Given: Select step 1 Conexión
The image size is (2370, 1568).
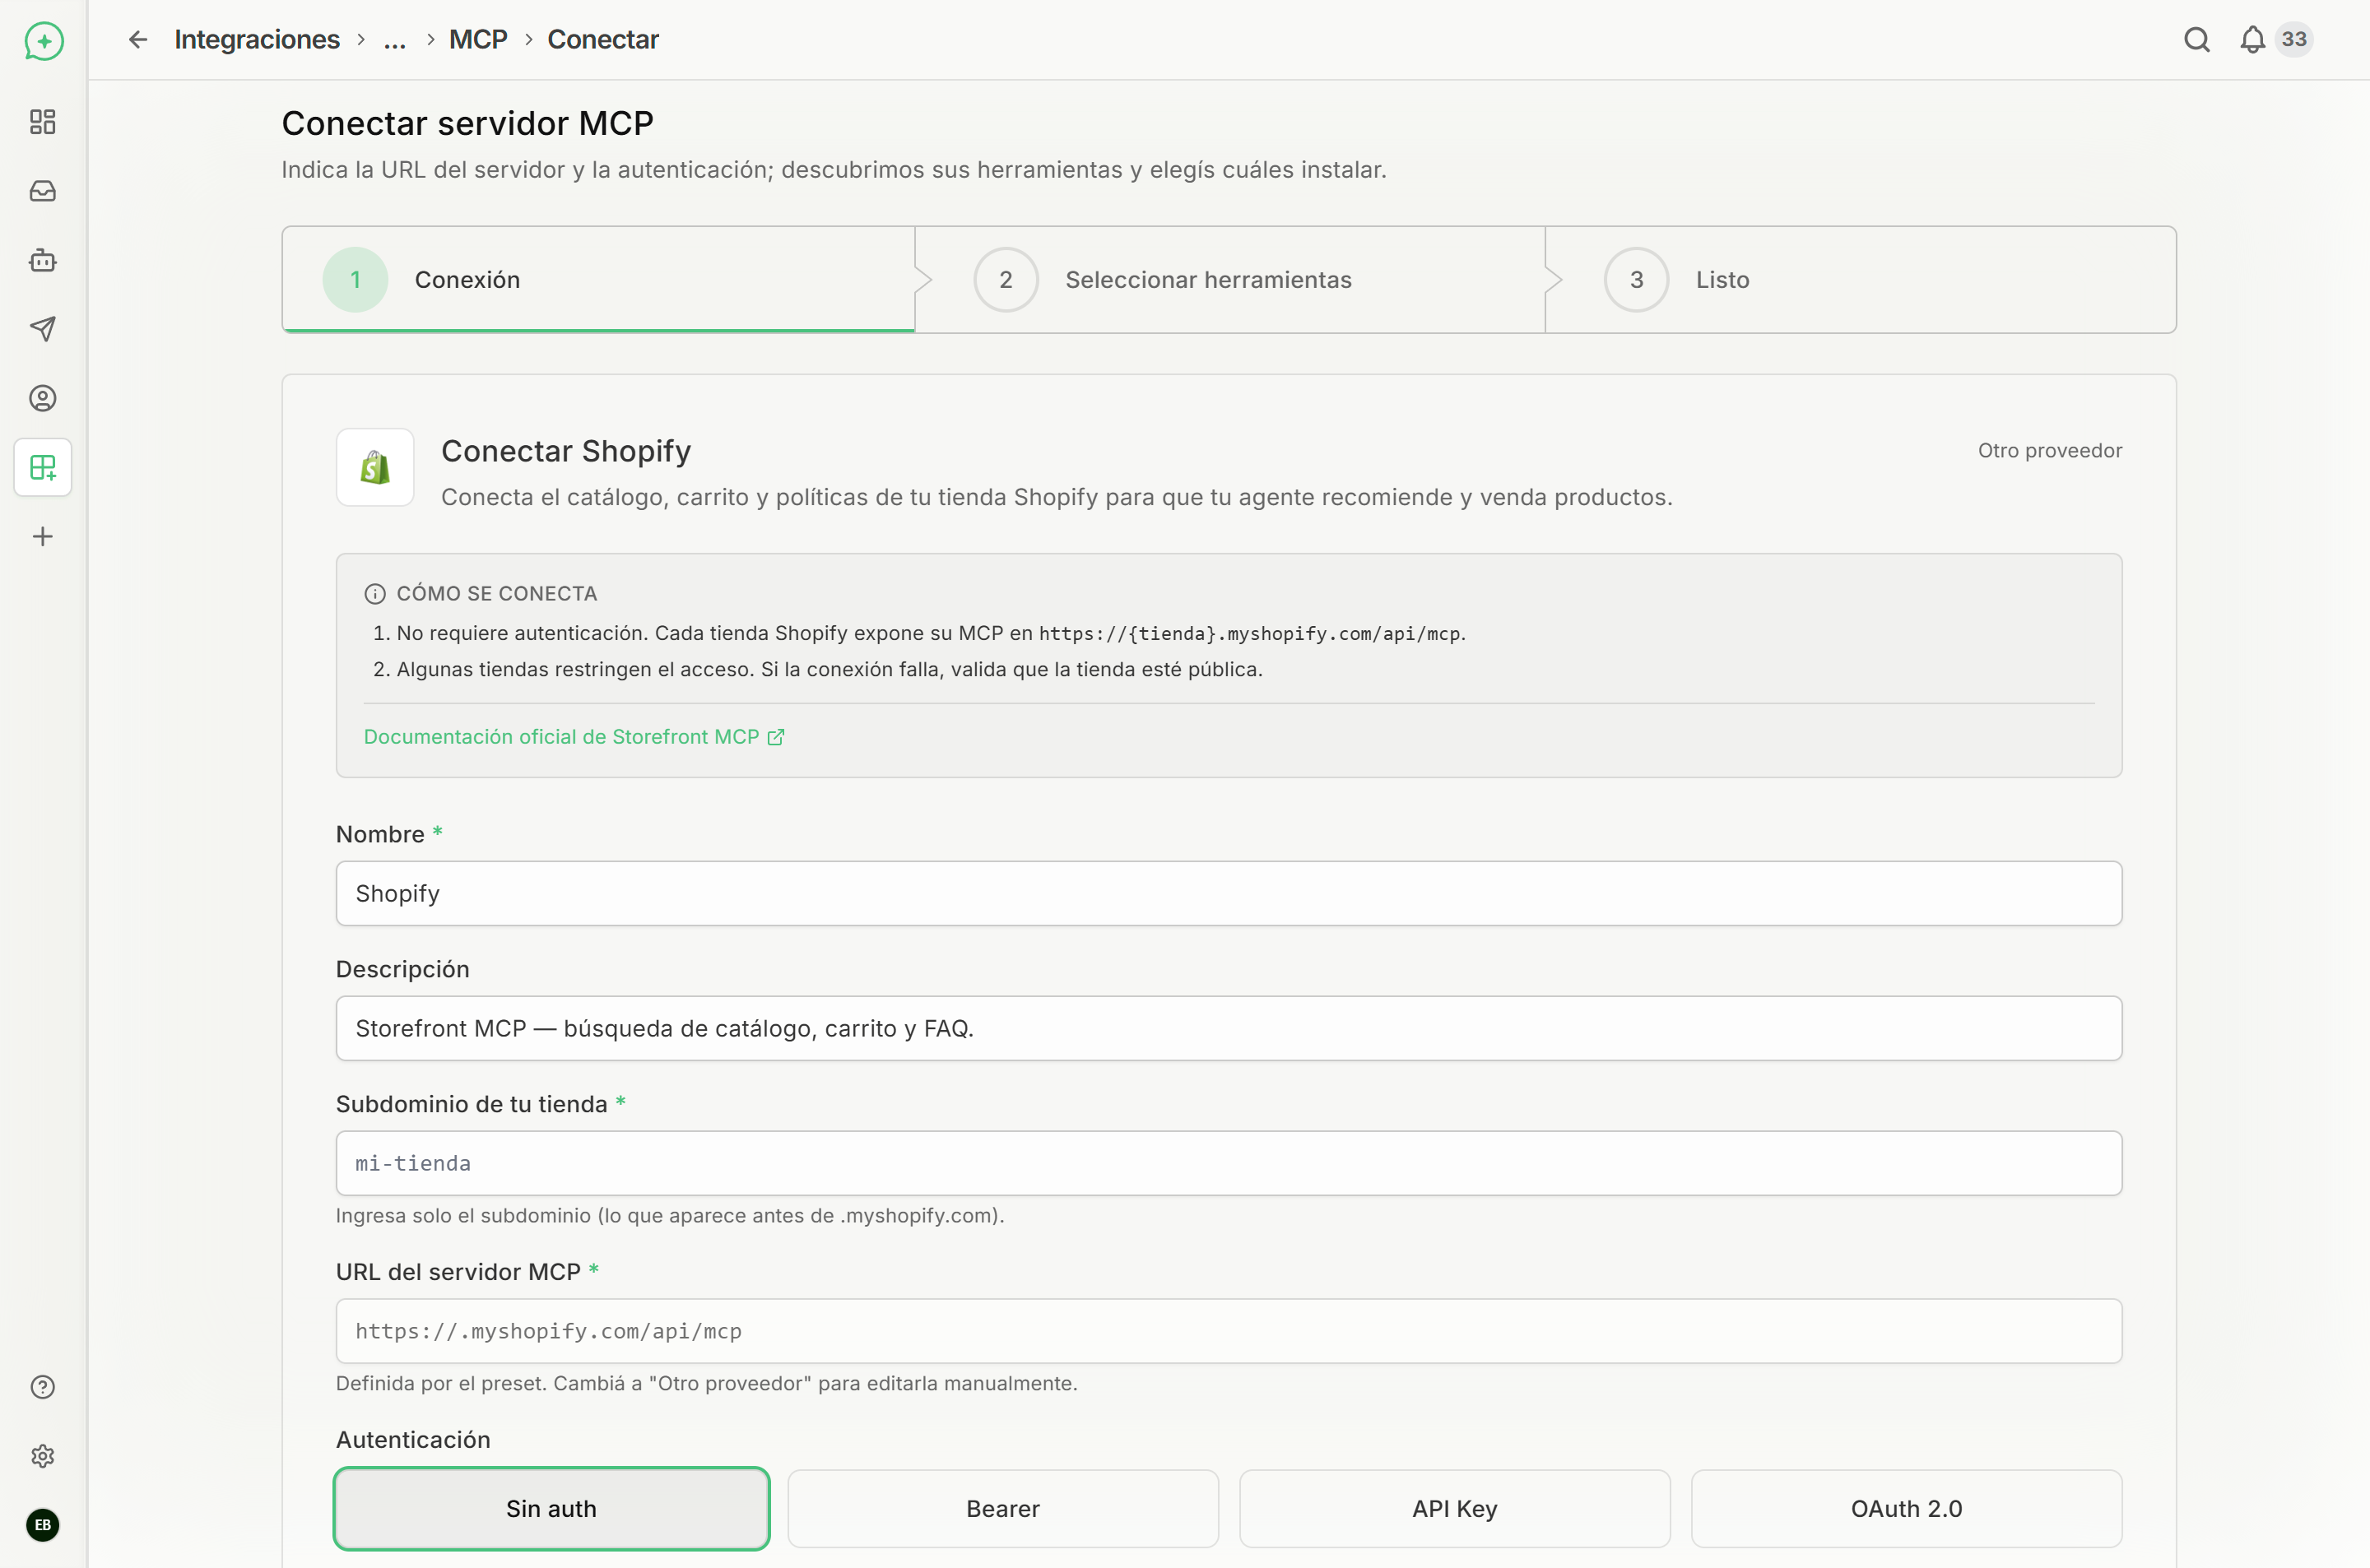Looking at the screenshot, I should coord(598,280).
